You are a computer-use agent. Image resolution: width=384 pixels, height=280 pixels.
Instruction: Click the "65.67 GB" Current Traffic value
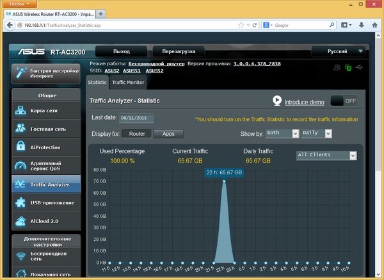[190, 161]
